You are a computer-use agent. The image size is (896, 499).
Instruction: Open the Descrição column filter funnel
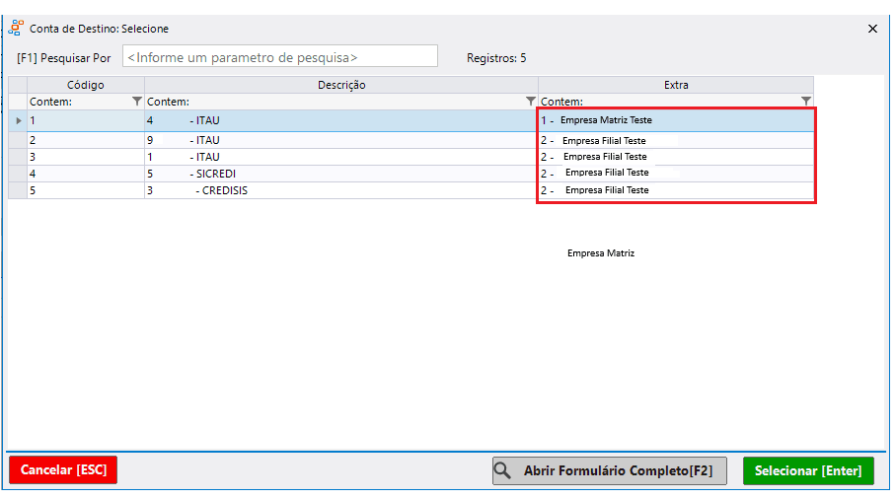point(530,101)
